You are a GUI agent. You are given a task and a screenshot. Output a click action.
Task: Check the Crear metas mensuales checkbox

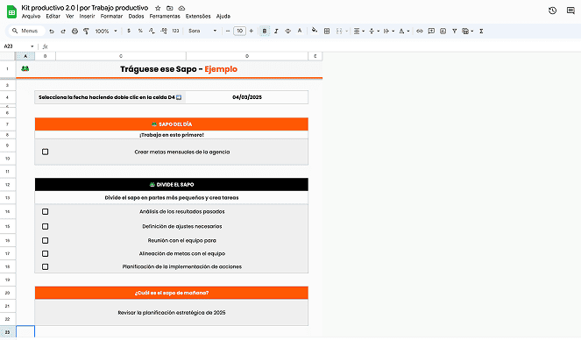tap(46, 152)
